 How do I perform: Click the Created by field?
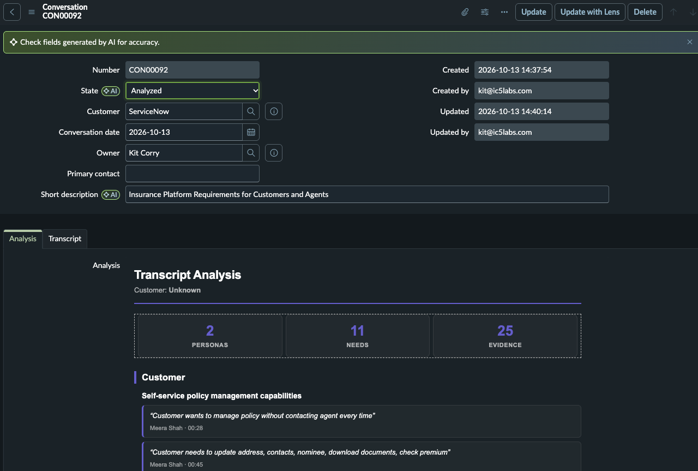click(x=541, y=91)
